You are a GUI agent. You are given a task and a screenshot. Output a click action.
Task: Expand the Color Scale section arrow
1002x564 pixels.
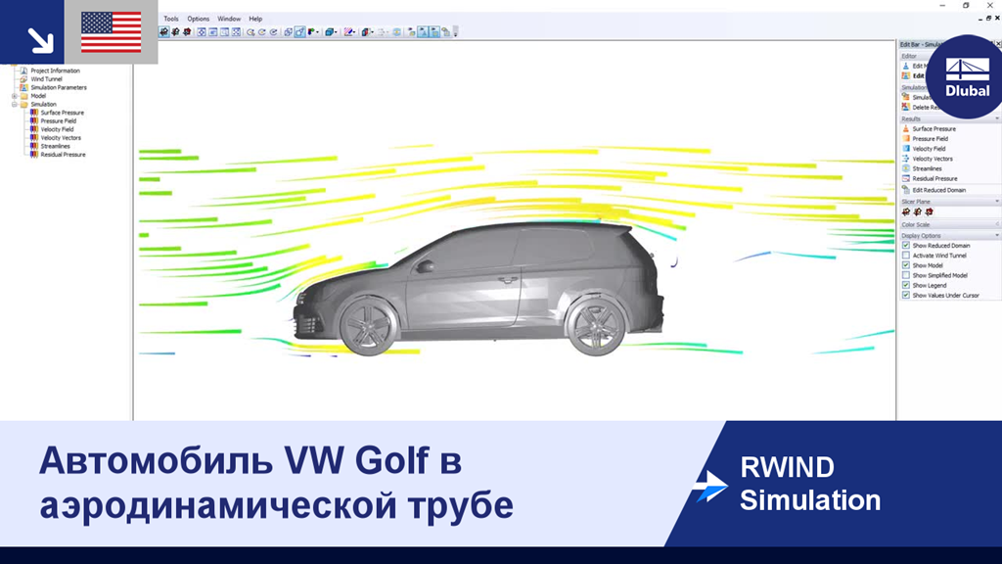[x=997, y=224]
